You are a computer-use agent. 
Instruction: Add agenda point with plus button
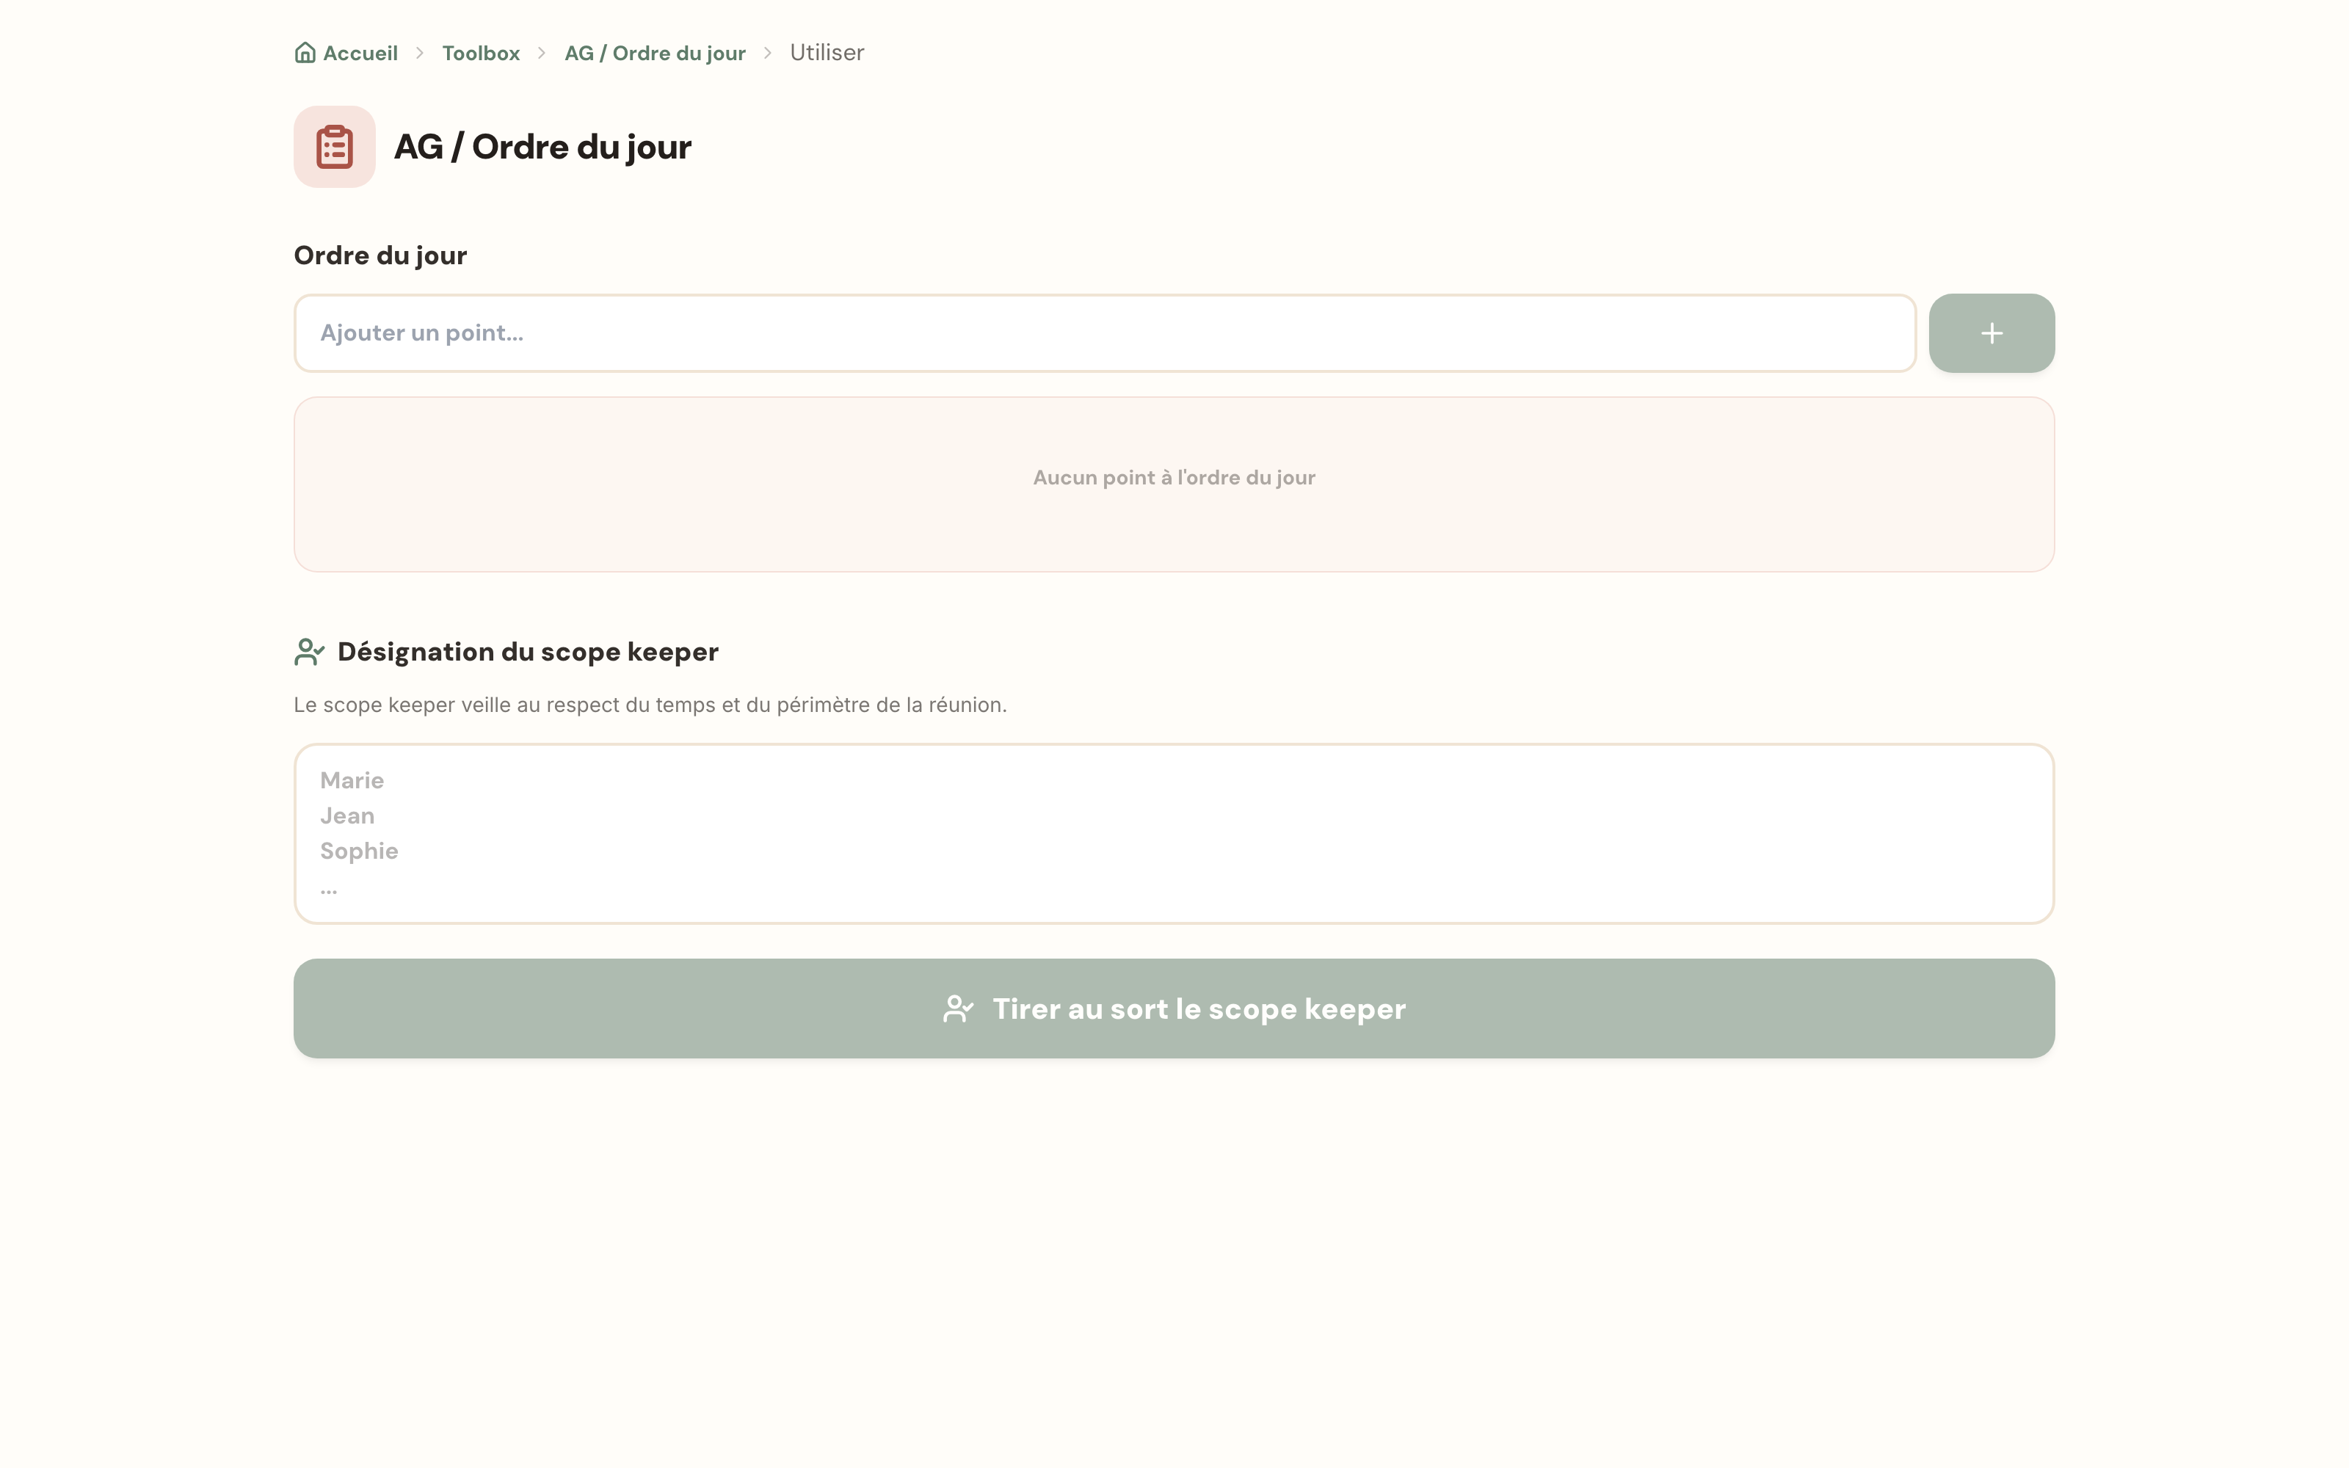(1991, 333)
